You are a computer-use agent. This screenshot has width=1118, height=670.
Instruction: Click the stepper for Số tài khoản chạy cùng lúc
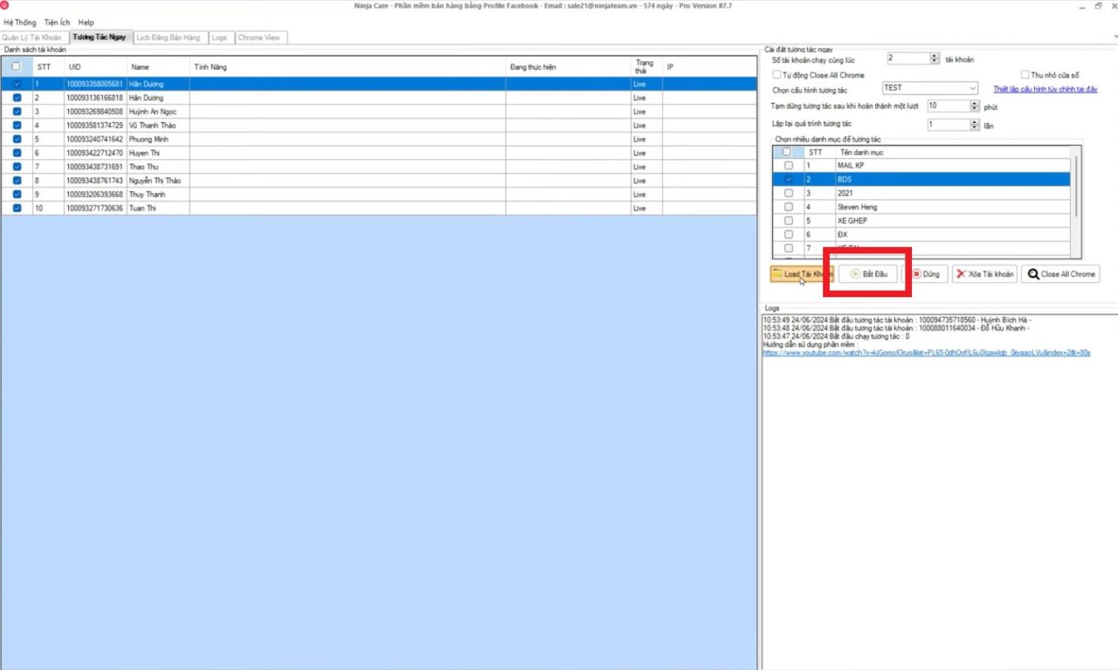[x=935, y=59]
